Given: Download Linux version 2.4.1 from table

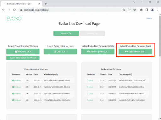Looking at the screenshot, I should click(x=90, y=94).
